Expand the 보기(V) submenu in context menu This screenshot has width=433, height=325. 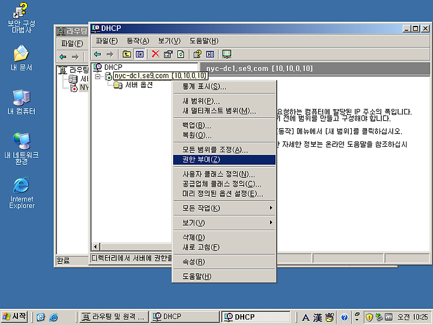coord(224,223)
